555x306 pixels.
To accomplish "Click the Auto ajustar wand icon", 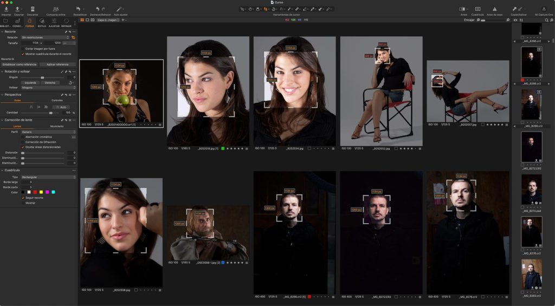I will click(x=119, y=9).
